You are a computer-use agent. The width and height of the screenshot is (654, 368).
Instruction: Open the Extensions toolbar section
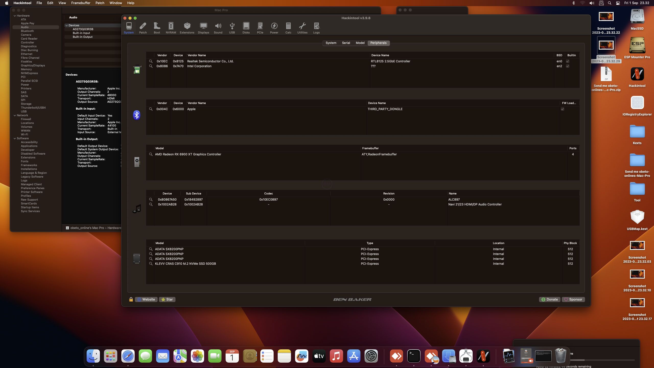click(187, 28)
